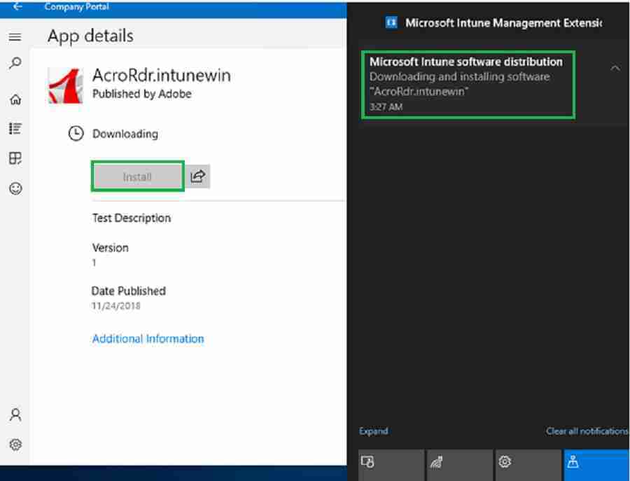
Task: Open the account profile icon
Action: click(15, 414)
